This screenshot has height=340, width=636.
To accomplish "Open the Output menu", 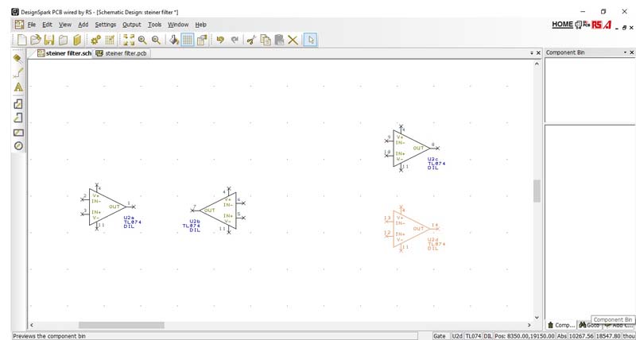I will [132, 25].
